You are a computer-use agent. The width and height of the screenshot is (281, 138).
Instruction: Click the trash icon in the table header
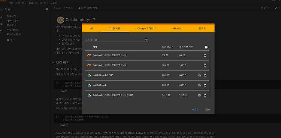tap(206, 47)
